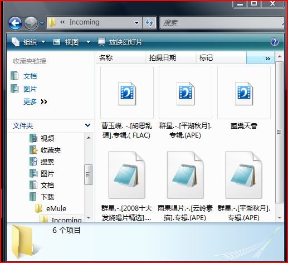
Task: Select 雨果唱片 云岭素描 APE notepad file
Action: (x=186, y=175)
